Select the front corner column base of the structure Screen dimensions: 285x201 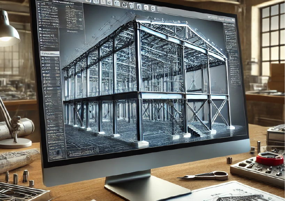140,144
